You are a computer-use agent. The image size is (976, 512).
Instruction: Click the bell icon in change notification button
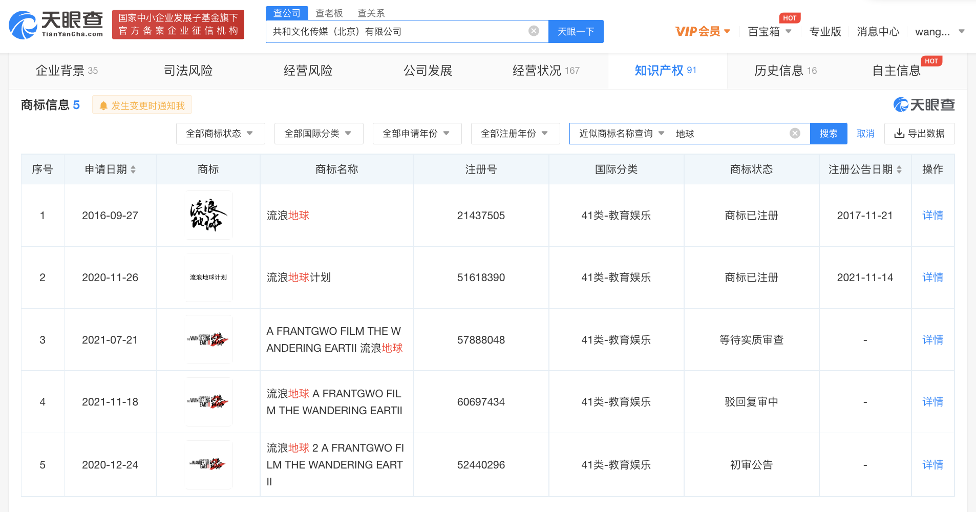point(103,105)
